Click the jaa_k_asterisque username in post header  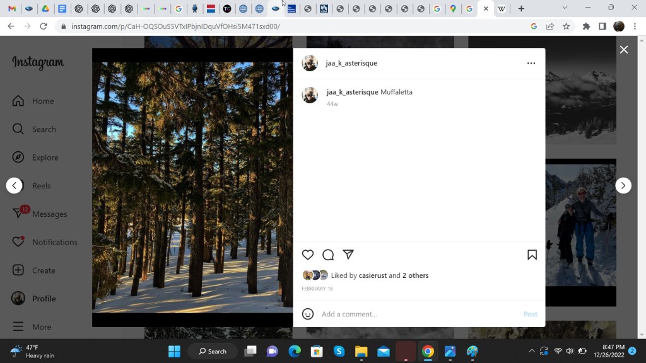click(x=351, y=63)
